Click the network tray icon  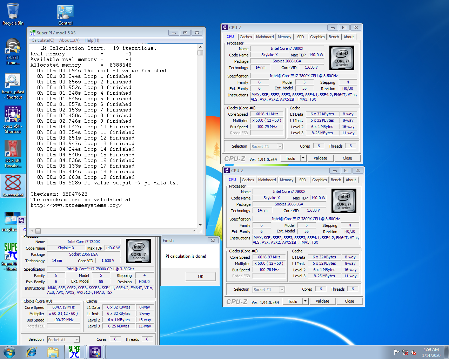405,352
